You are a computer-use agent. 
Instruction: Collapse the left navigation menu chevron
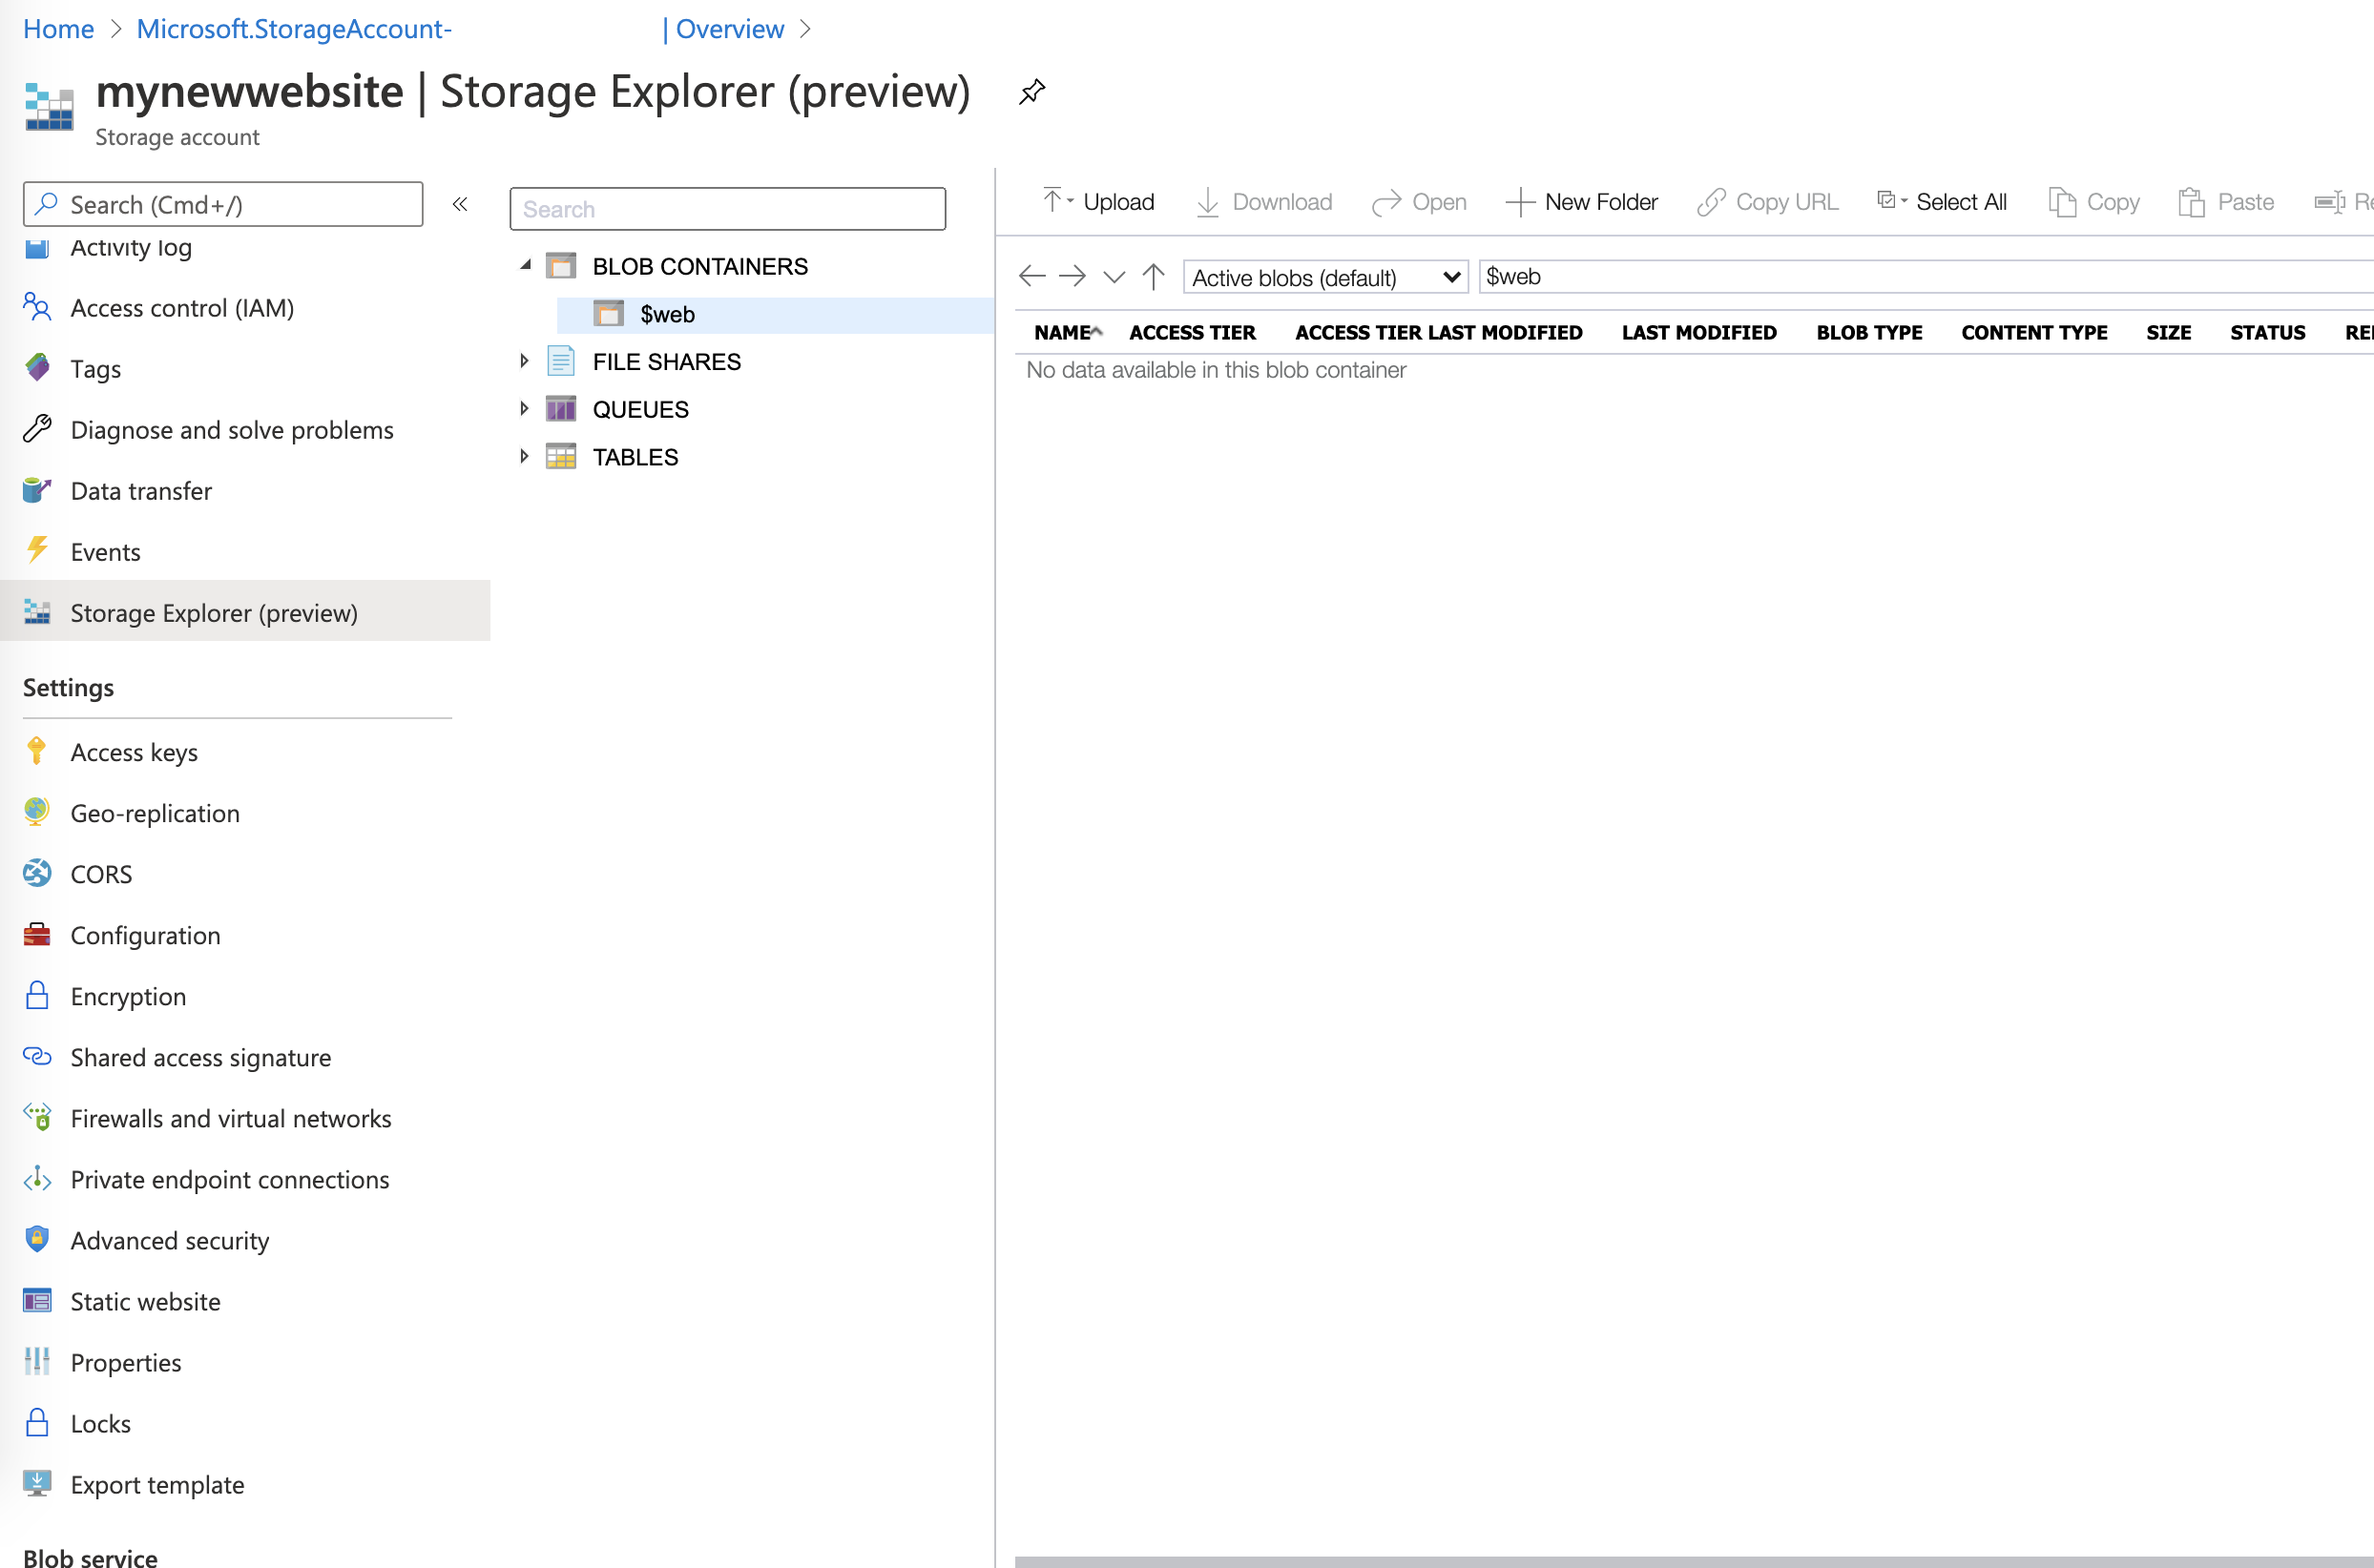(460, 204)
